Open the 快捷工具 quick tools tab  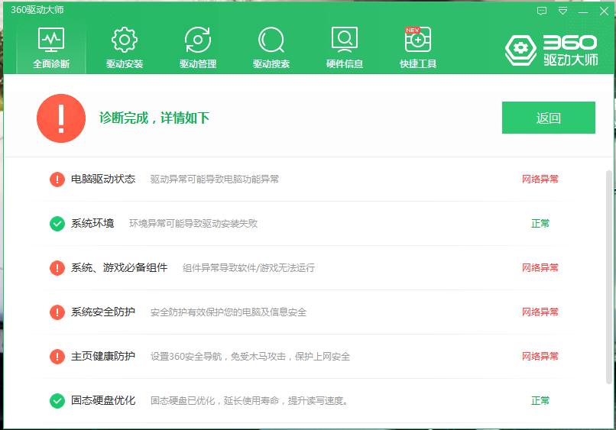(x=418, y=48)
